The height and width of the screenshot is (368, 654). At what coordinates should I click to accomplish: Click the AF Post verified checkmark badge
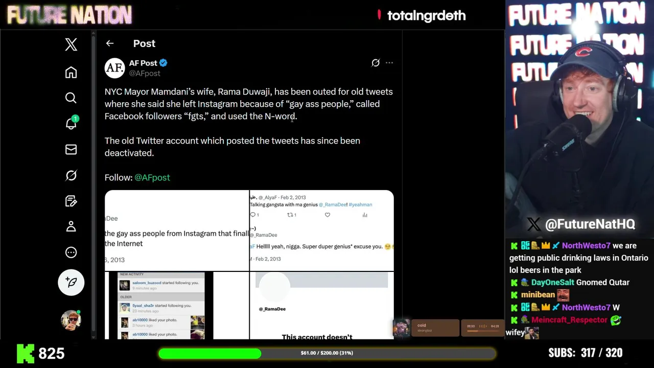(x=163, y=63)
